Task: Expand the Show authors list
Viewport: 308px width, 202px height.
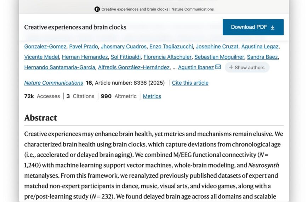Action: click(247, 67)
